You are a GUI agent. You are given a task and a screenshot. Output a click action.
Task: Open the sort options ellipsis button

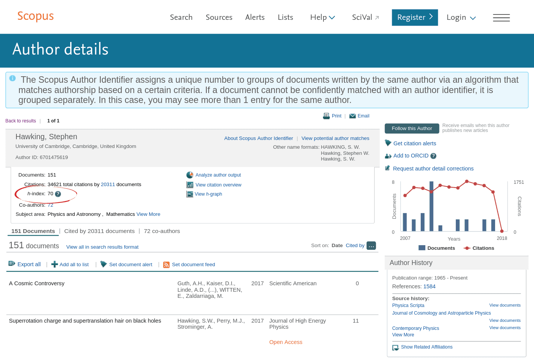pos(371,246)
